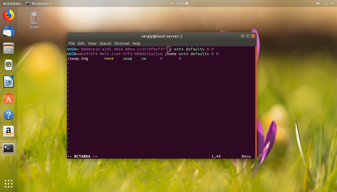This screenshot has width=337, height=192.
Task: Open the Terminal app menu dropdown
Action: tap(39, 4)
